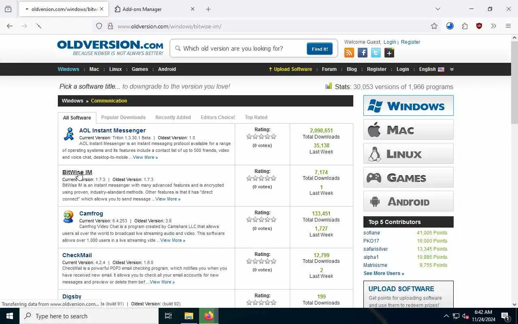Open the Forum link in nav bar
Image resolution: width=518 pixels, height=324 pixels.
click(329, 69)
